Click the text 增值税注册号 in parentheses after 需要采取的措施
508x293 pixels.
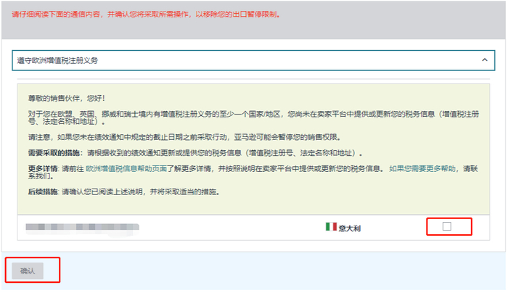pos(271,153)
